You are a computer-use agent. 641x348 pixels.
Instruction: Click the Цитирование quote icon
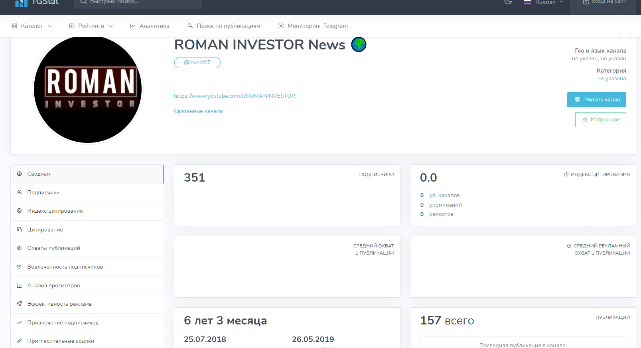(x=19, y=229)
